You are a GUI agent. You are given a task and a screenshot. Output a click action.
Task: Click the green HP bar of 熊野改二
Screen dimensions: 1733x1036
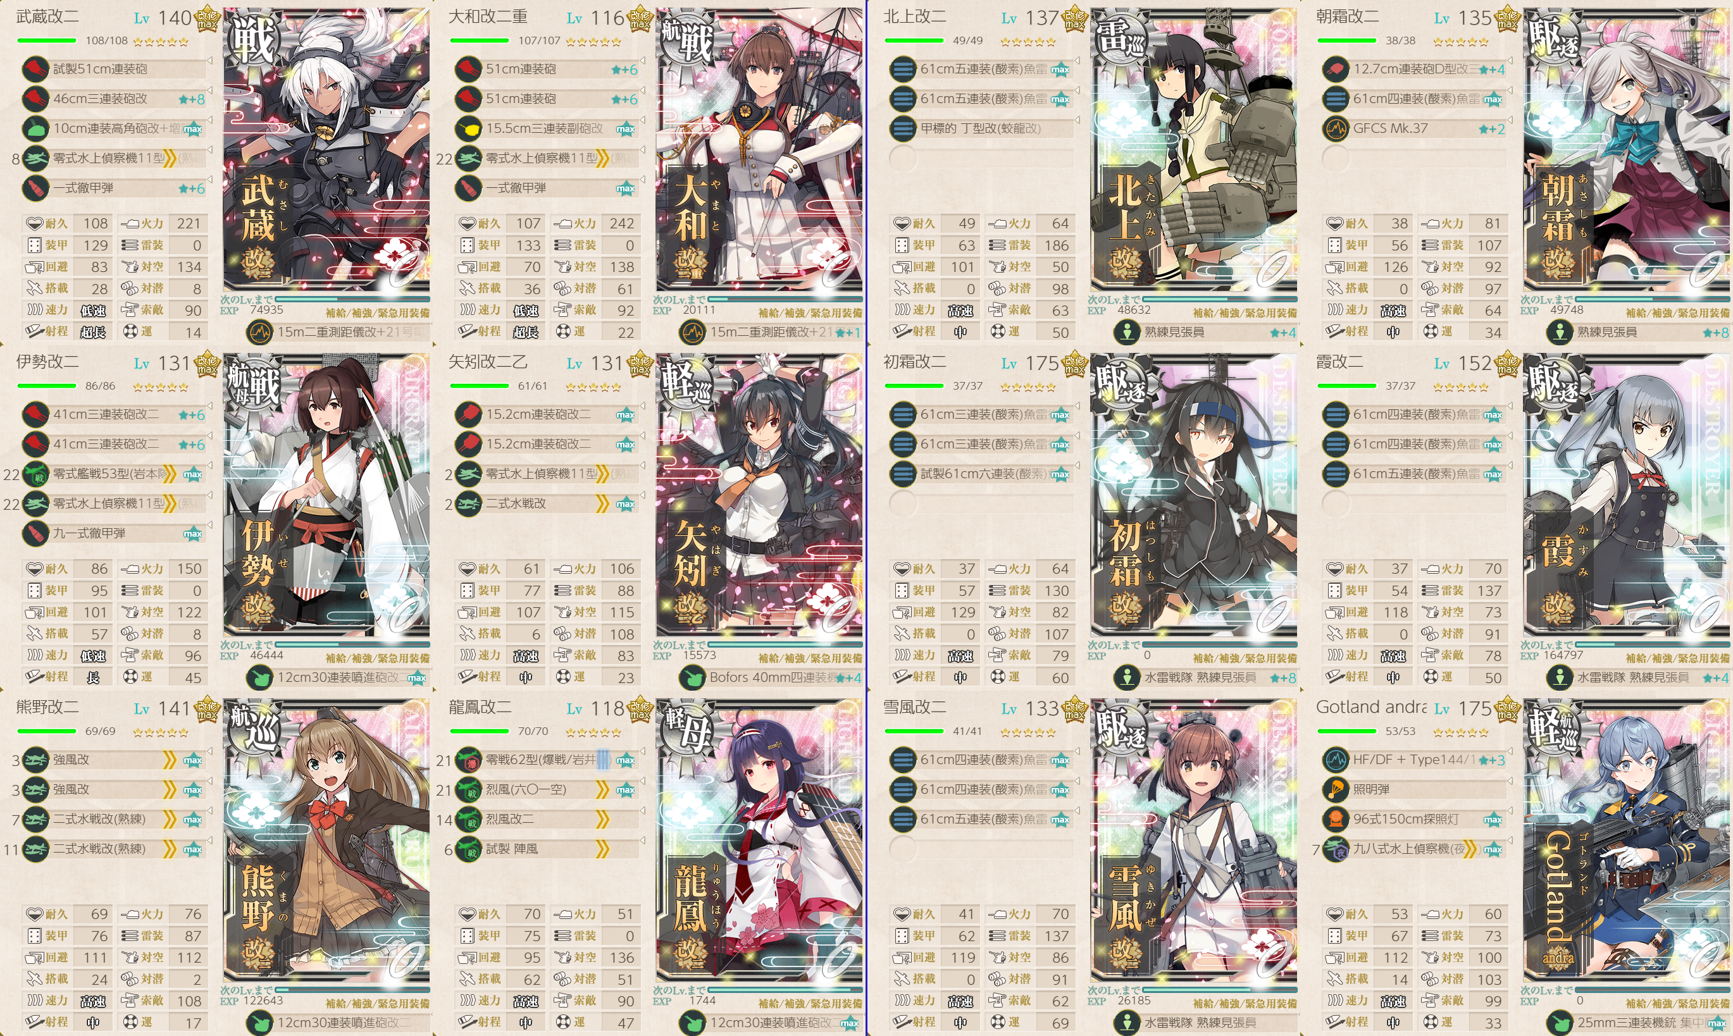pyautogui.click(x=46, y=731)
